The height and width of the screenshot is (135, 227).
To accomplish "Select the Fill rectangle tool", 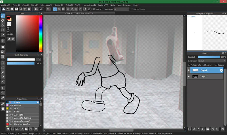I will pyautogui.click(x=3, y=47).
